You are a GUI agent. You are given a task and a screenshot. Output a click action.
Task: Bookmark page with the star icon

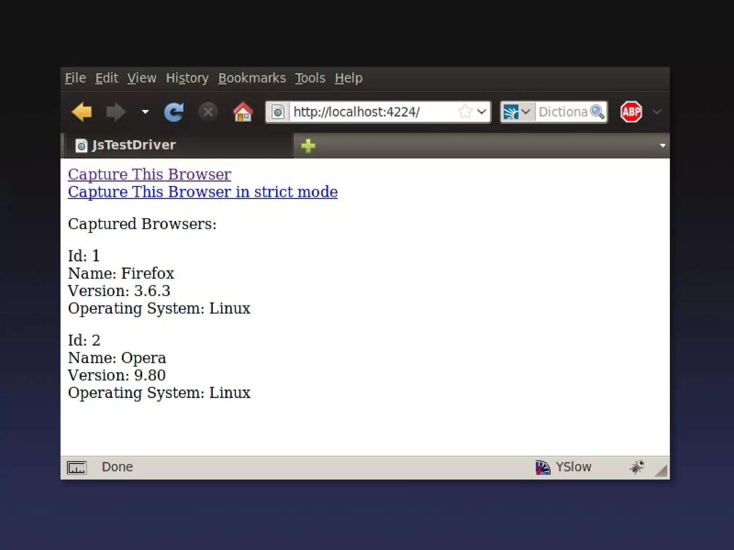point(465,112)
